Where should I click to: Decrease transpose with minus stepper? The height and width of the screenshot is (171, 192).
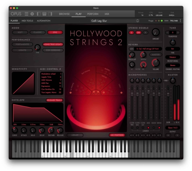(x=167, y=32)
